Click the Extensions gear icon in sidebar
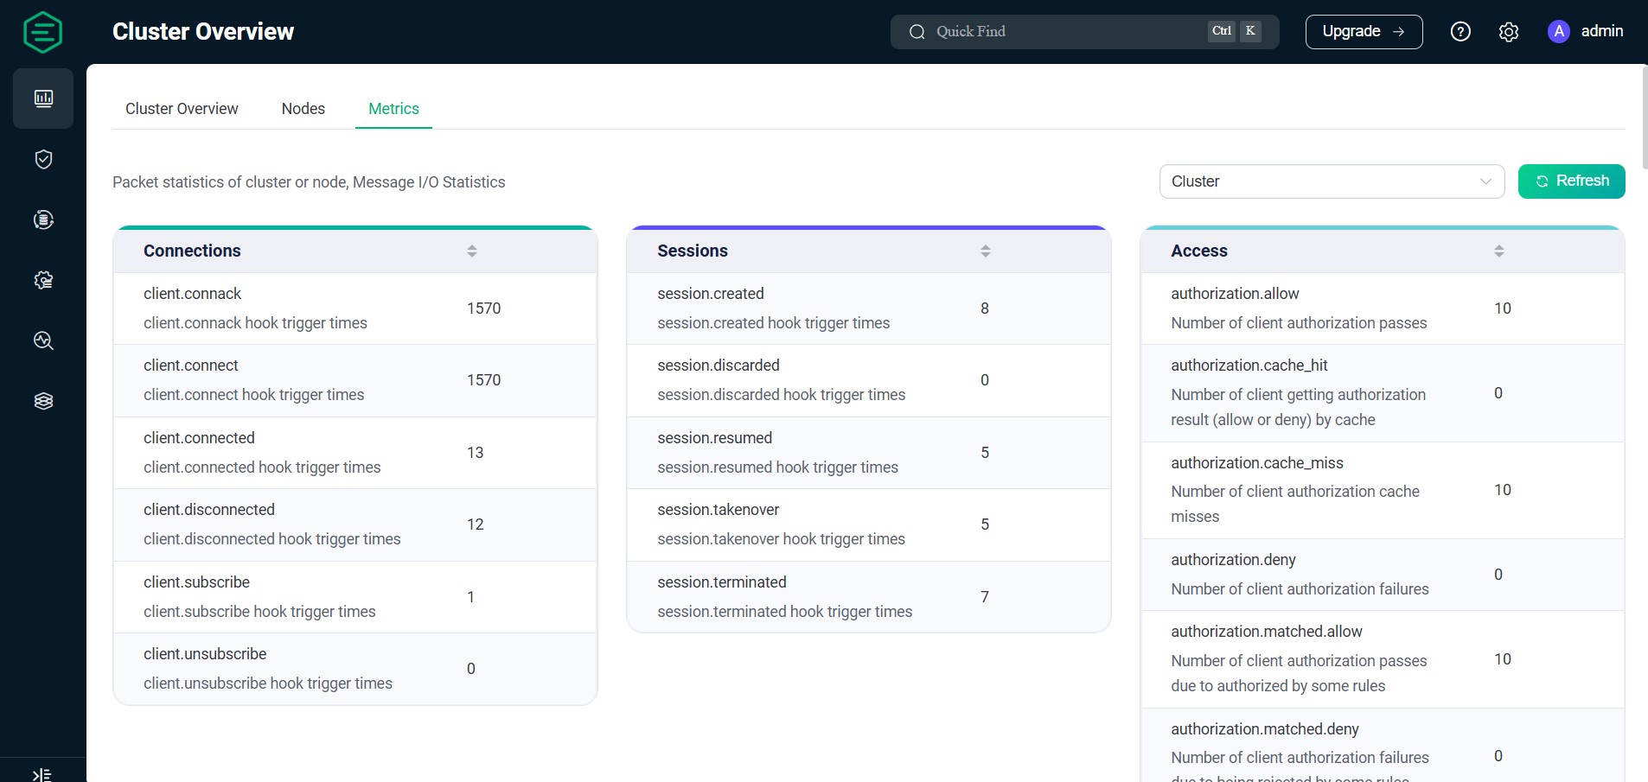1648x782 pixels. (x=42, y=280)
